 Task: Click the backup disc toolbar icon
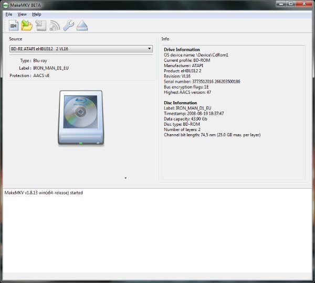[41, 26]
